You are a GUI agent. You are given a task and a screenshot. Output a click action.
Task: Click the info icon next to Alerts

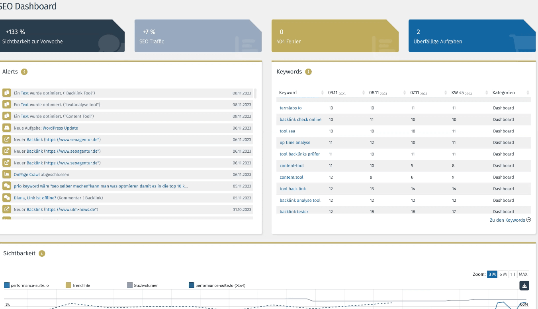[24, 72]
